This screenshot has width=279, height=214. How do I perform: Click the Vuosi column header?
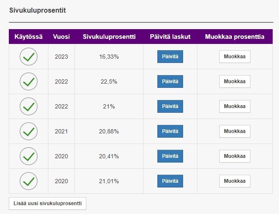point(61,37)
